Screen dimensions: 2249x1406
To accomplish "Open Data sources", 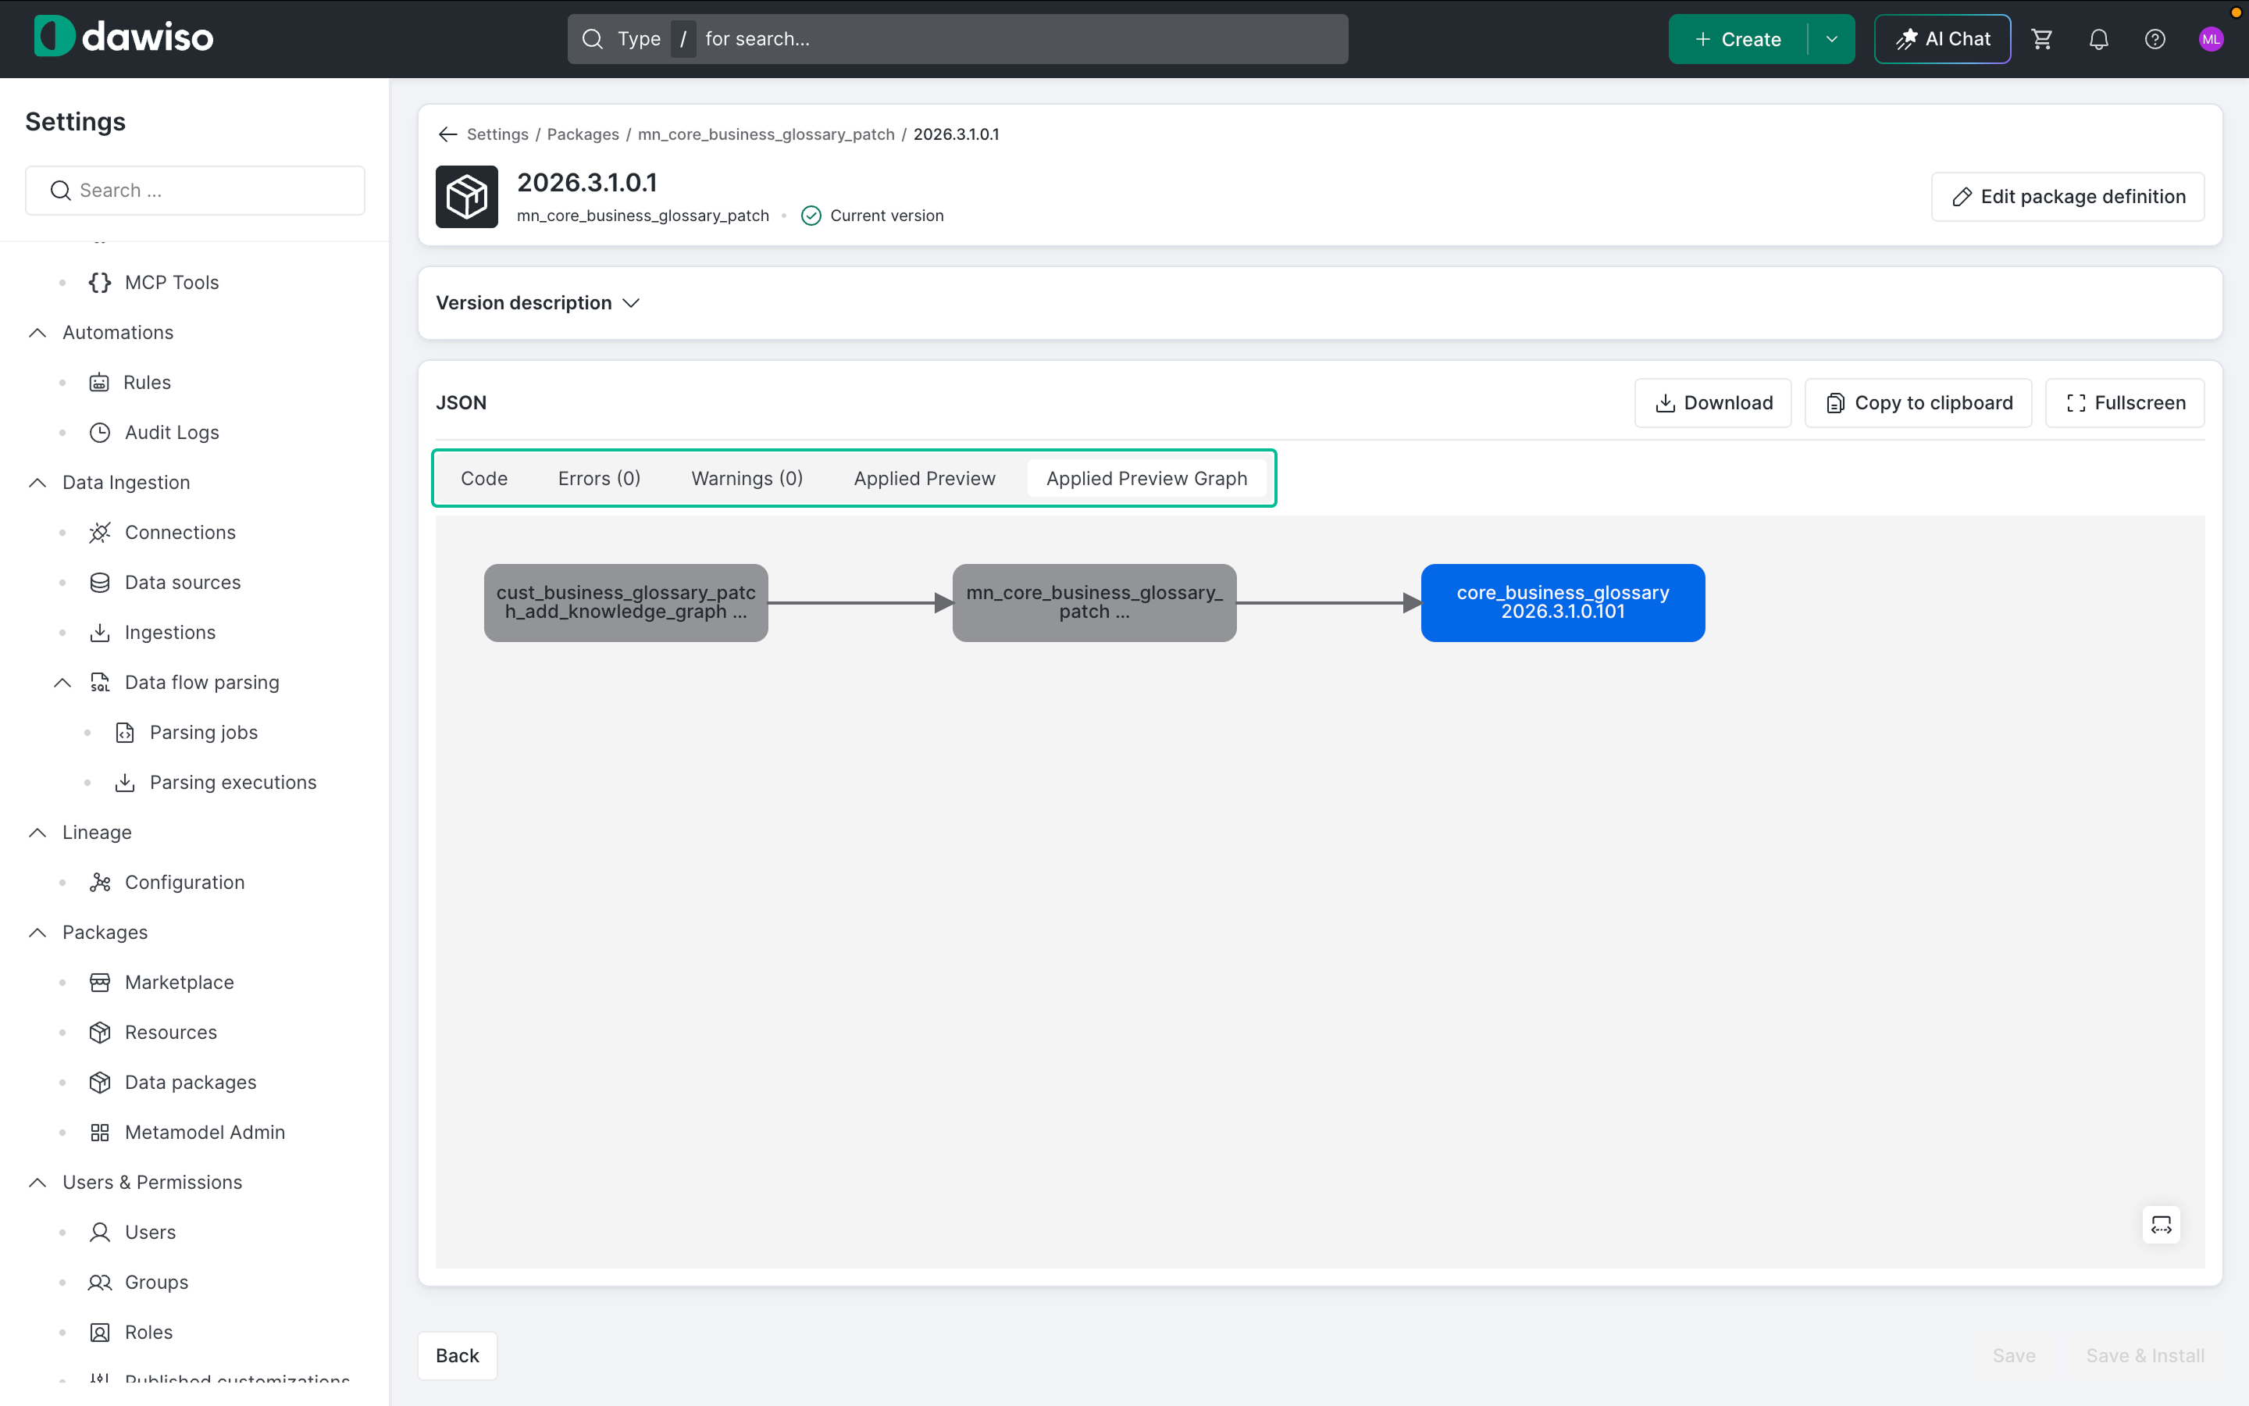I will tap(182, 582).
